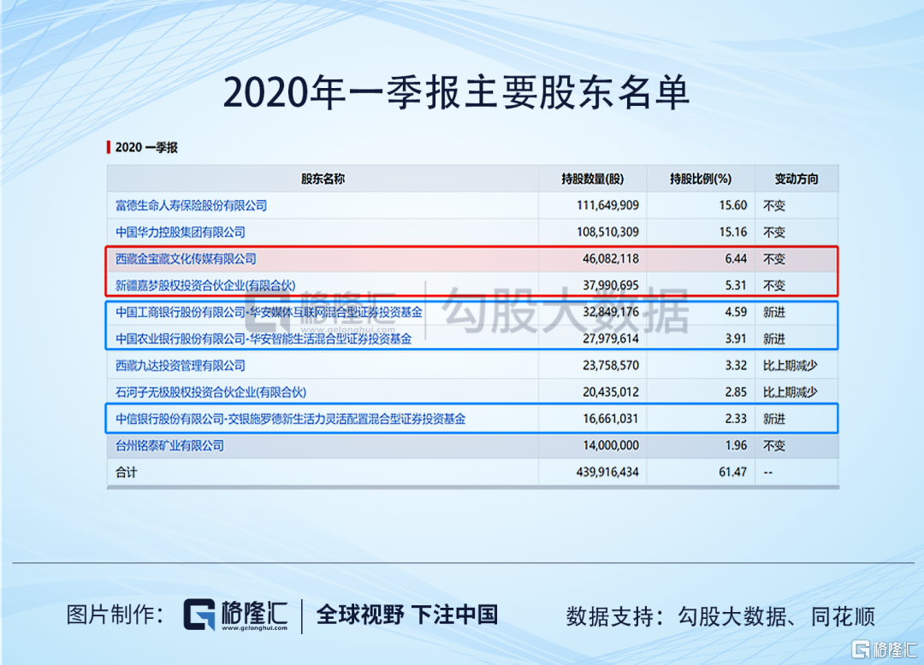
Task: Click the 股东名称 column header
Action: point(323,179)
